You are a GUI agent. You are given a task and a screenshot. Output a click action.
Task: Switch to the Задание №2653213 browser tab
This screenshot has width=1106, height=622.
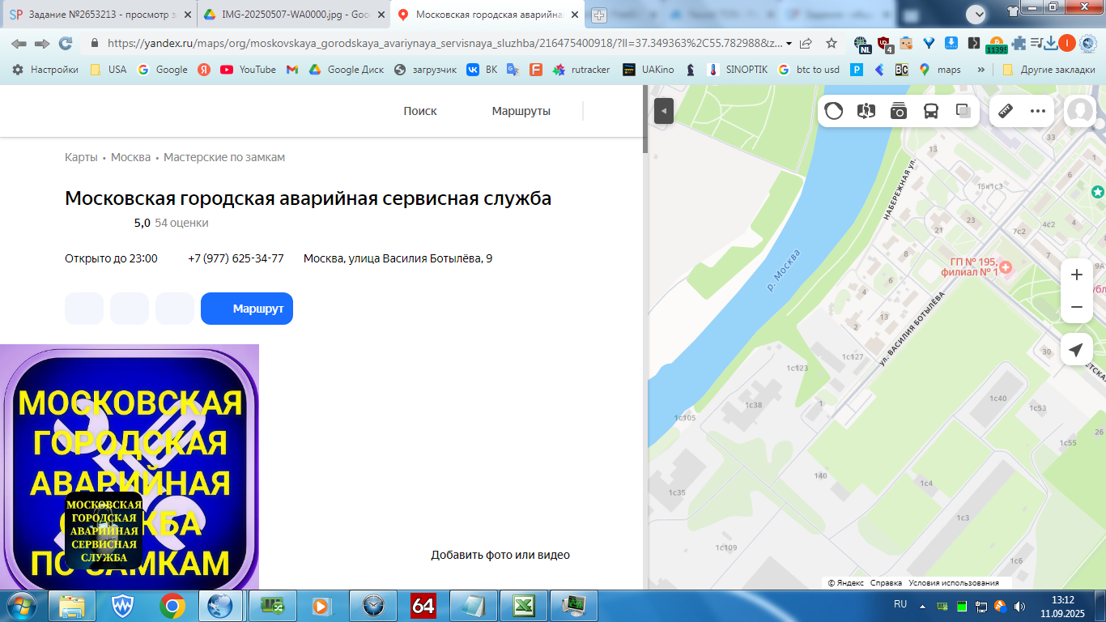(100, 15)
